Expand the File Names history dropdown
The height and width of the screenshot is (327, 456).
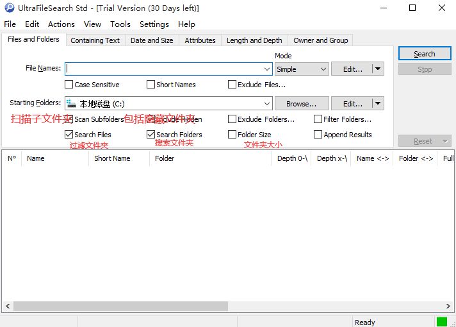266,69
